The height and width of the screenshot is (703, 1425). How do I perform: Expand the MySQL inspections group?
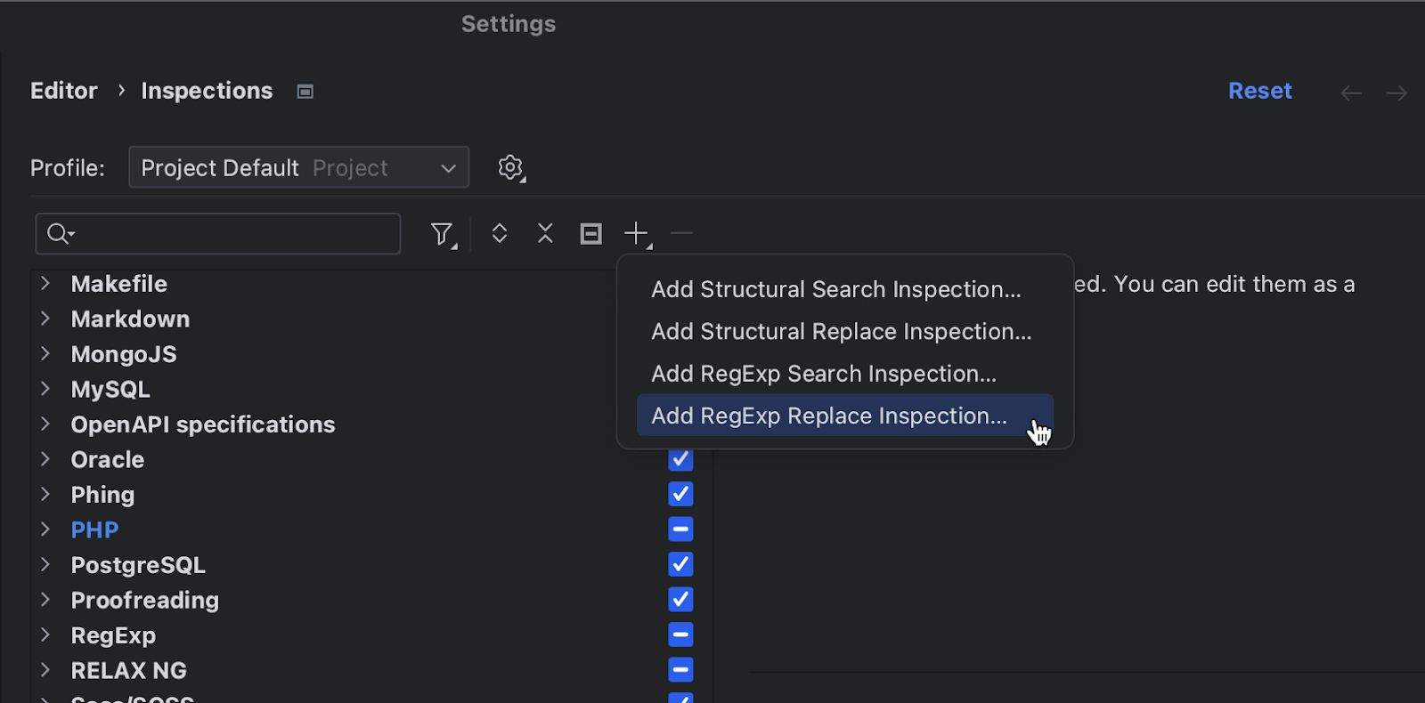(x=45, y=389)
